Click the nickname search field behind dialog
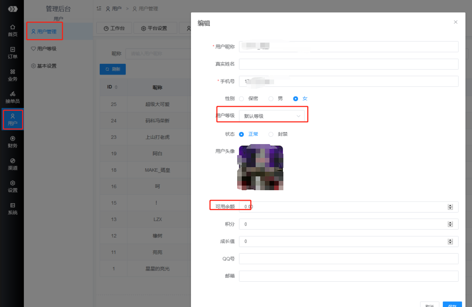 pyautogui.click(x=158, y=54)
